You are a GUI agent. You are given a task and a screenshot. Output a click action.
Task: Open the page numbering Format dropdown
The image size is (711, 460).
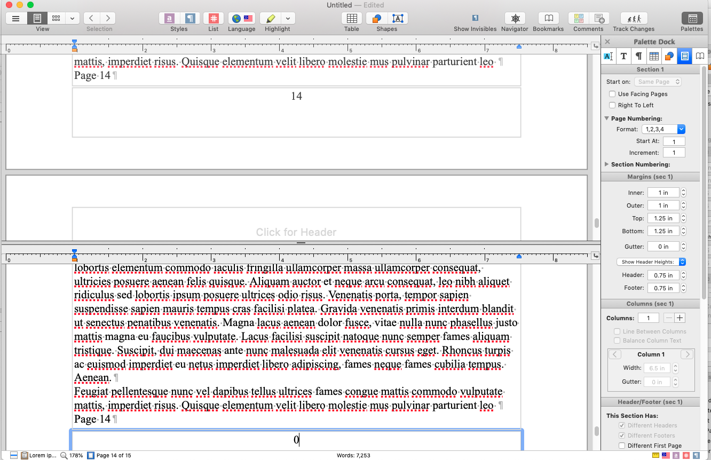click(662, 129)
